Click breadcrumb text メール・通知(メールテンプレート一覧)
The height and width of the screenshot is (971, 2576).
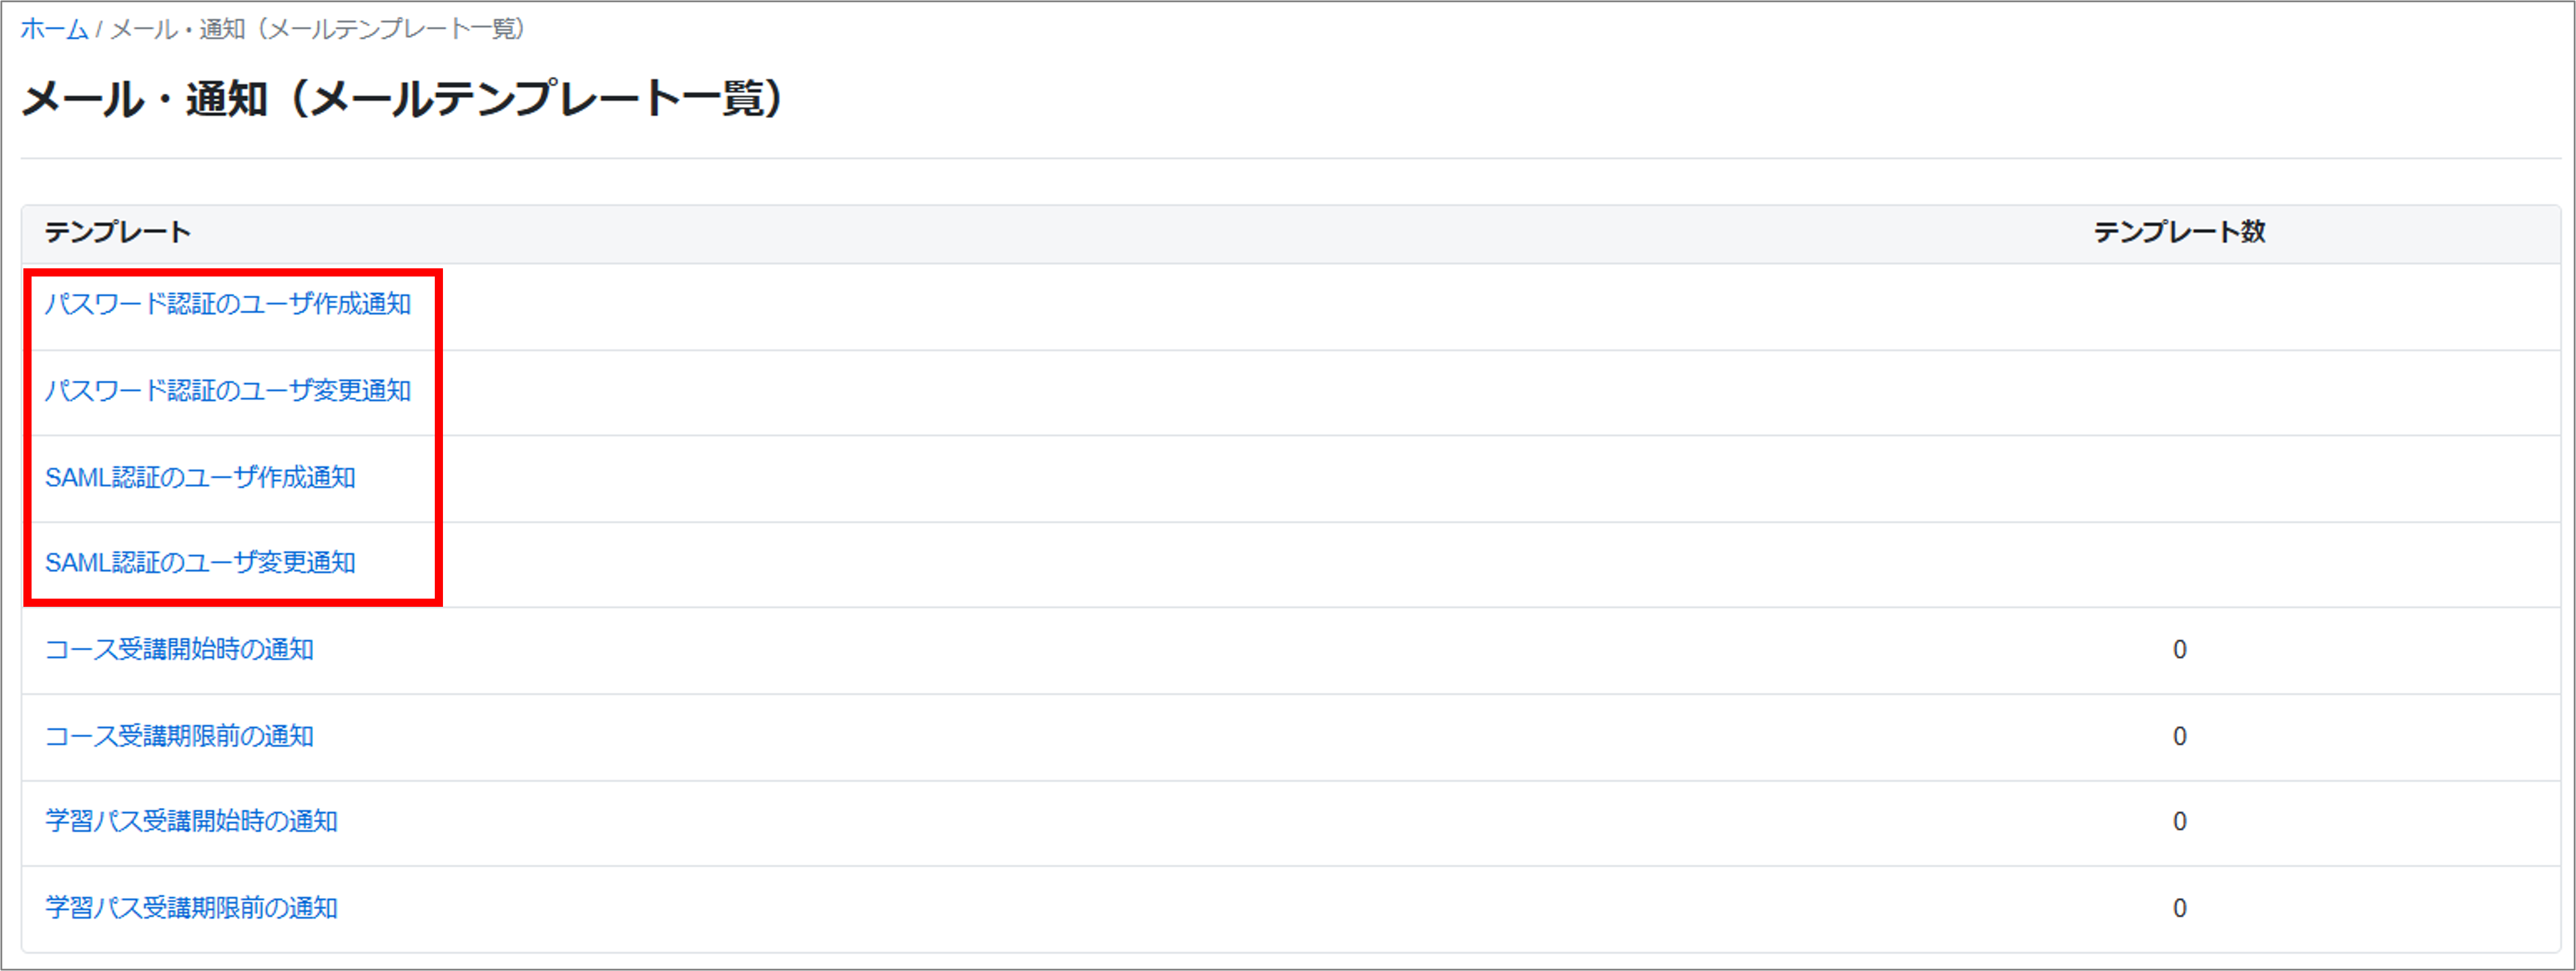point(318,29)
